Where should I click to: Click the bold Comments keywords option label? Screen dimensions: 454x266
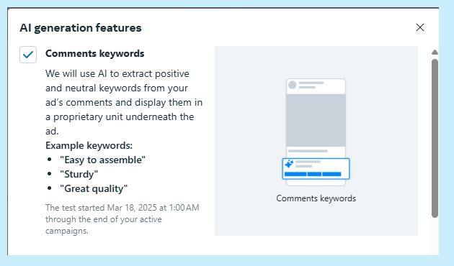point(94,53)
